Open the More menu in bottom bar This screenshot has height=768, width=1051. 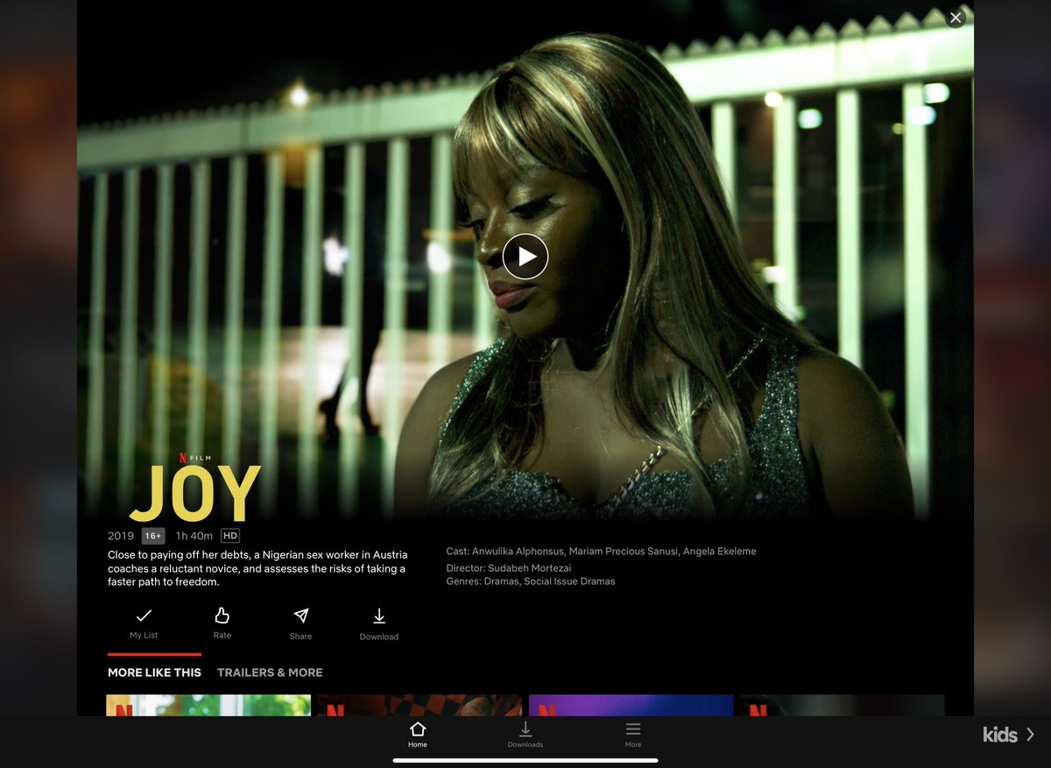point(633,735)
